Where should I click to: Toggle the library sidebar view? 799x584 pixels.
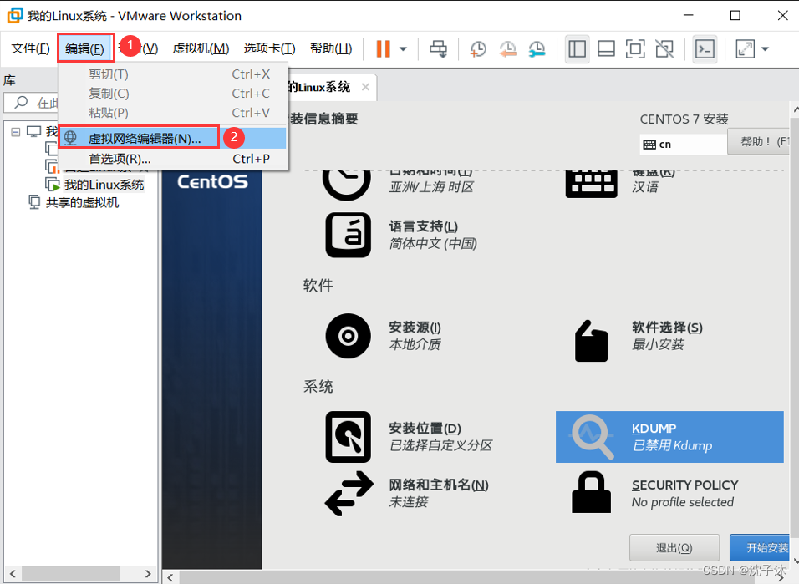click(577, 49)
